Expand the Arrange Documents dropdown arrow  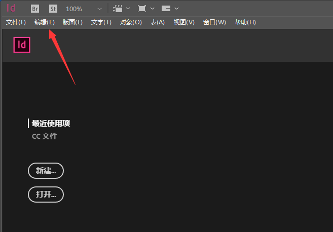(x=176, y=9)
